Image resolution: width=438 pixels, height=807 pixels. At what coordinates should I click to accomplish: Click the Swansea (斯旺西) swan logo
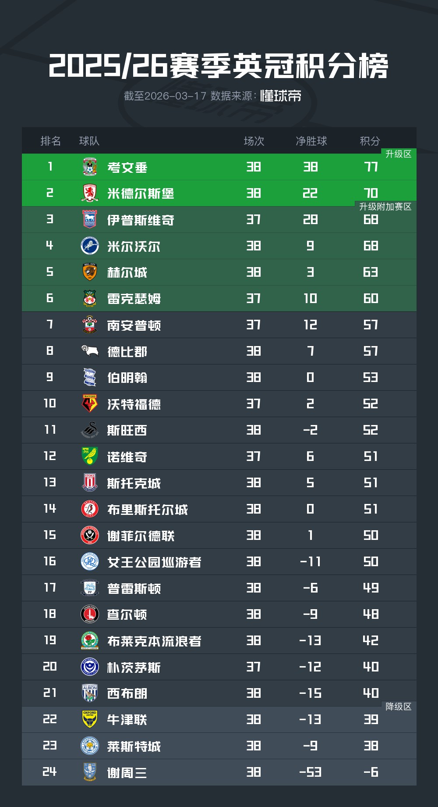click(x=90, y=430)
